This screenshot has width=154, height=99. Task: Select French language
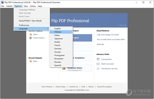point(61,45)
